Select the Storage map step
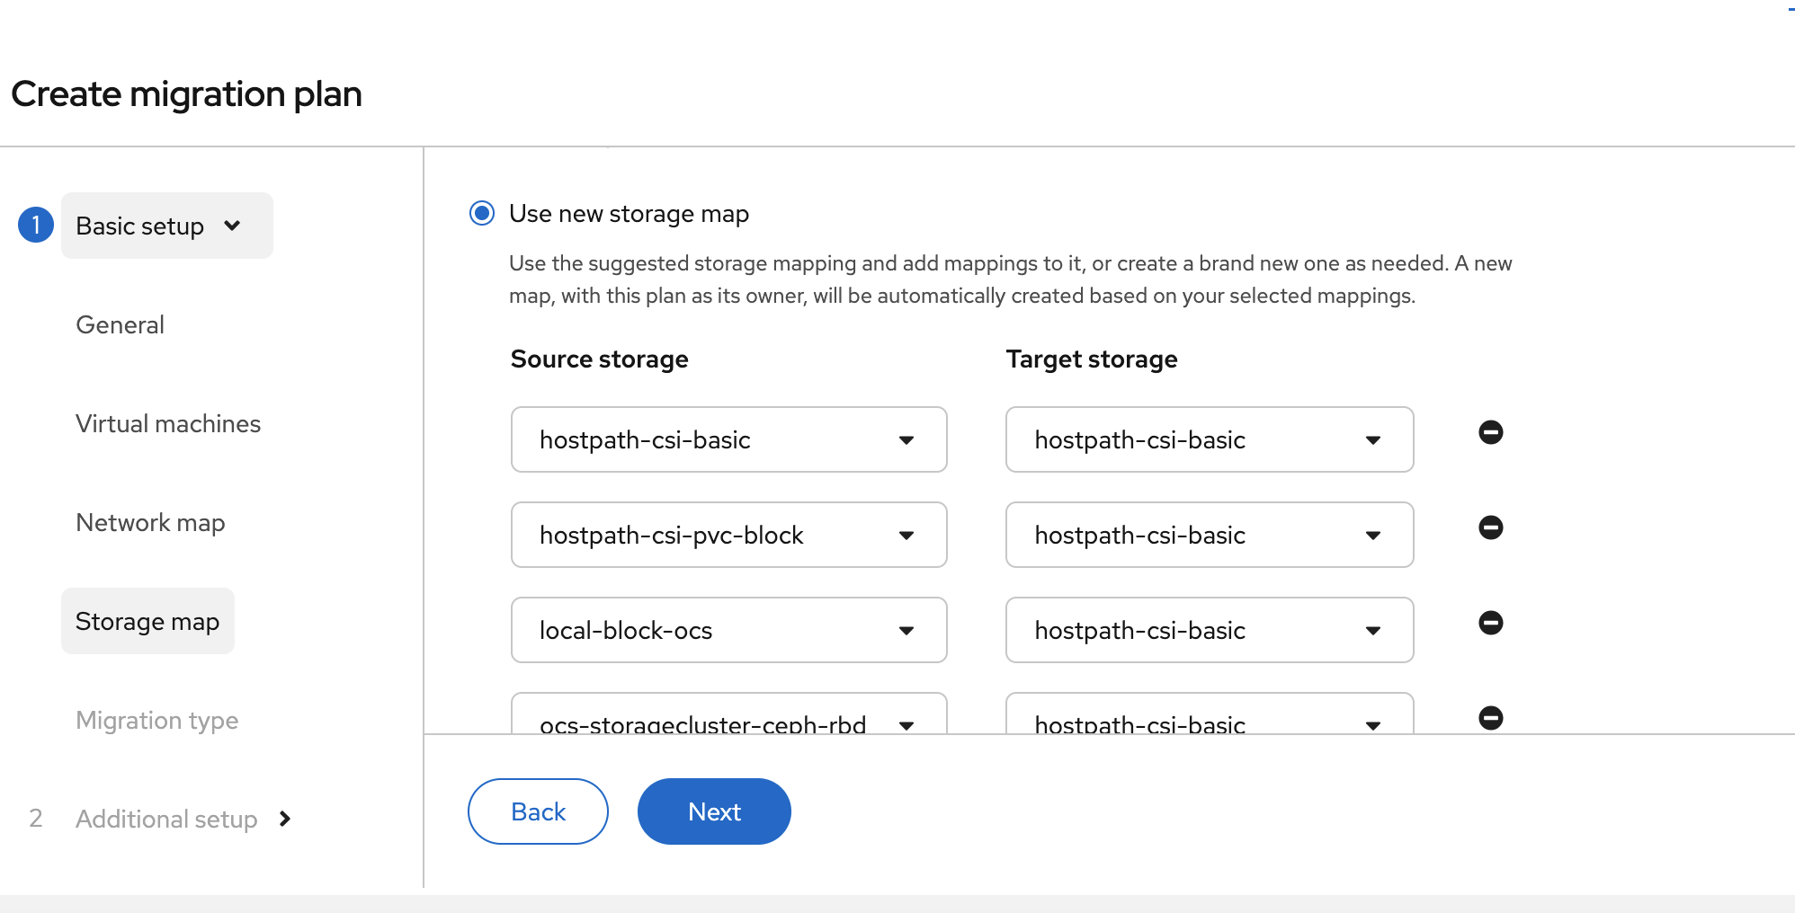This screenshot has height=913, width=1795. pyautogui.click(x=147, y=622)
